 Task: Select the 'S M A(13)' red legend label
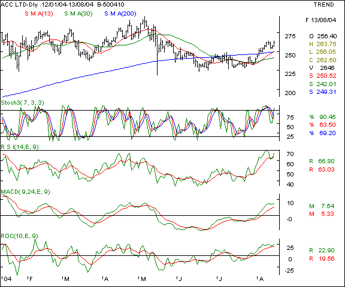click(39, 14)
